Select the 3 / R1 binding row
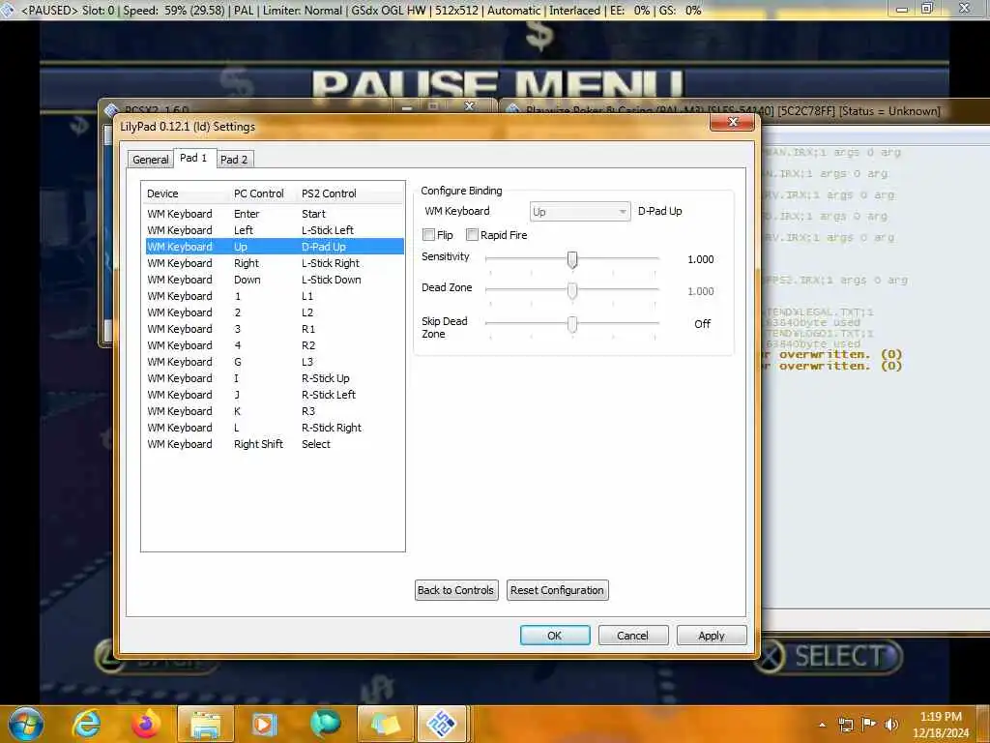990x743 pixels. click(x=274, y=329)
